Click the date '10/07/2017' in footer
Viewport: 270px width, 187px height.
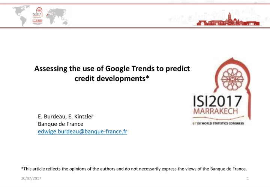[x=31, y=178]
